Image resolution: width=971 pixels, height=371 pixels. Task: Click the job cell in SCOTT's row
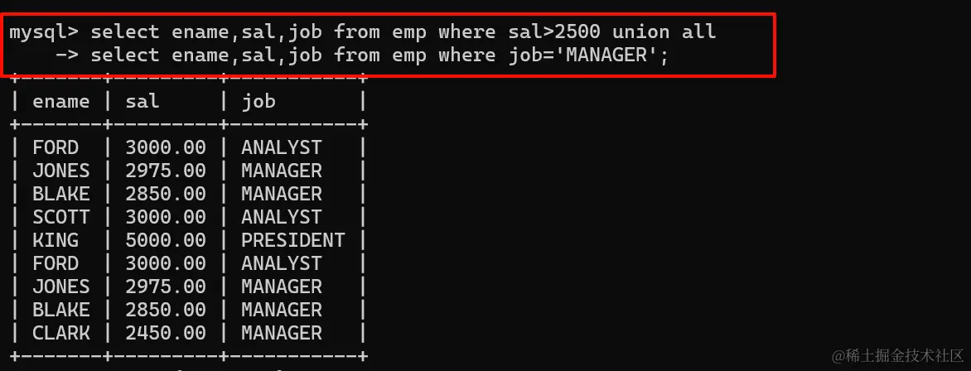282,217
